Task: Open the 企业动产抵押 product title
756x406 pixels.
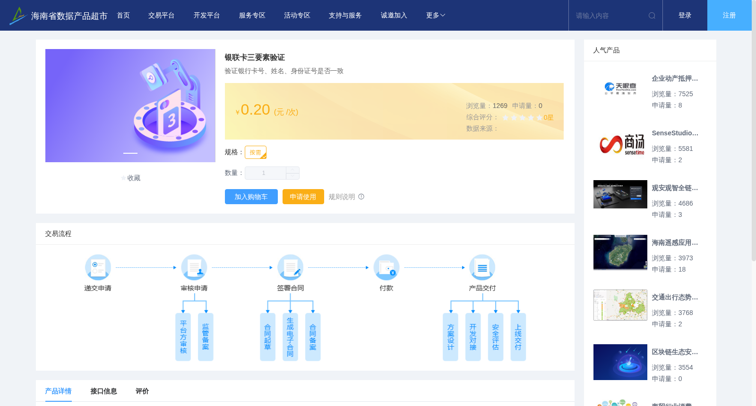Action: click(675, 79)
